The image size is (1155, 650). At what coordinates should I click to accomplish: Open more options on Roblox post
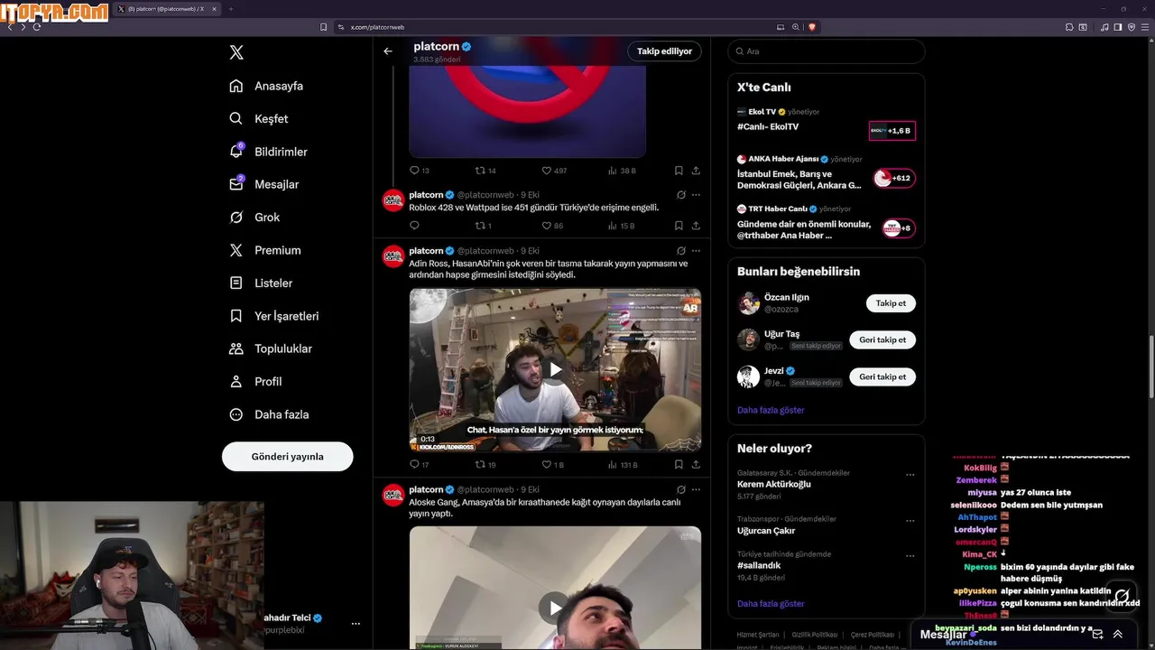[x=696, y=195]
